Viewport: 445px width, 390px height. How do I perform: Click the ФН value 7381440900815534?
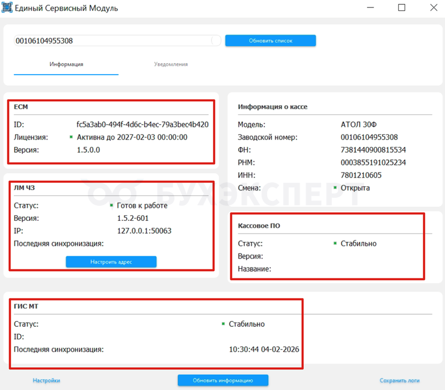(373, 150)
